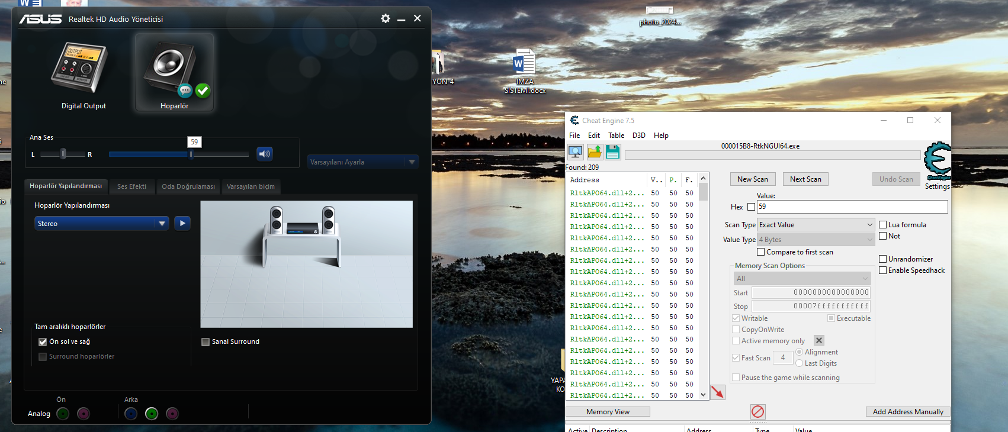This screenshot has width=1008, height=432.
Task: Click the X button beside Active memory only
Action: point(818,340)
